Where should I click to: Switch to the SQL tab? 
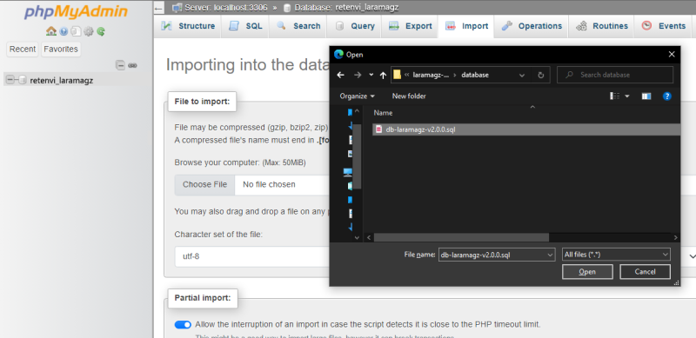click(x=245, y=26)
